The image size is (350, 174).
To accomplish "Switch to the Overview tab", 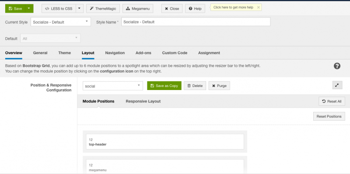I will pyautogui.click(x=14, y=53).
